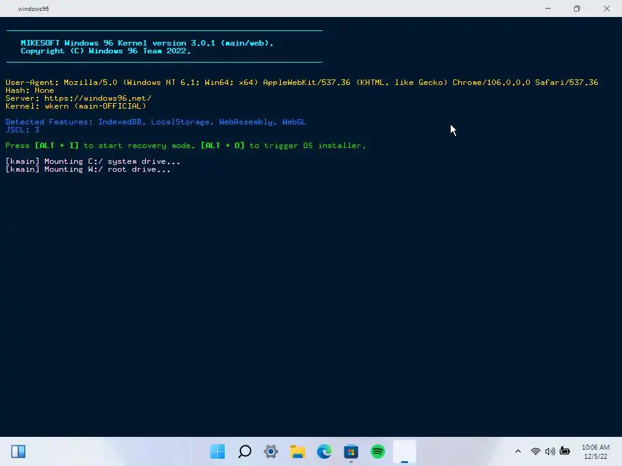
Task: Click the 'Detected Features' line
Action: click(x=156, y=122)
